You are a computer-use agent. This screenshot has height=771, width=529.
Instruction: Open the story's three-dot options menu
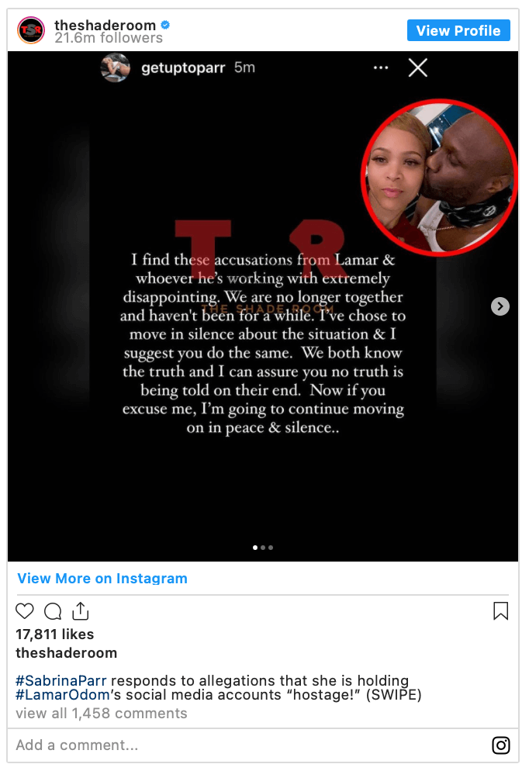381,67
